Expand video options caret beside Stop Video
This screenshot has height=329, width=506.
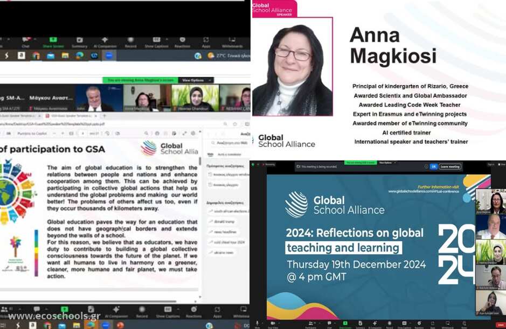[x=280, y=322]
